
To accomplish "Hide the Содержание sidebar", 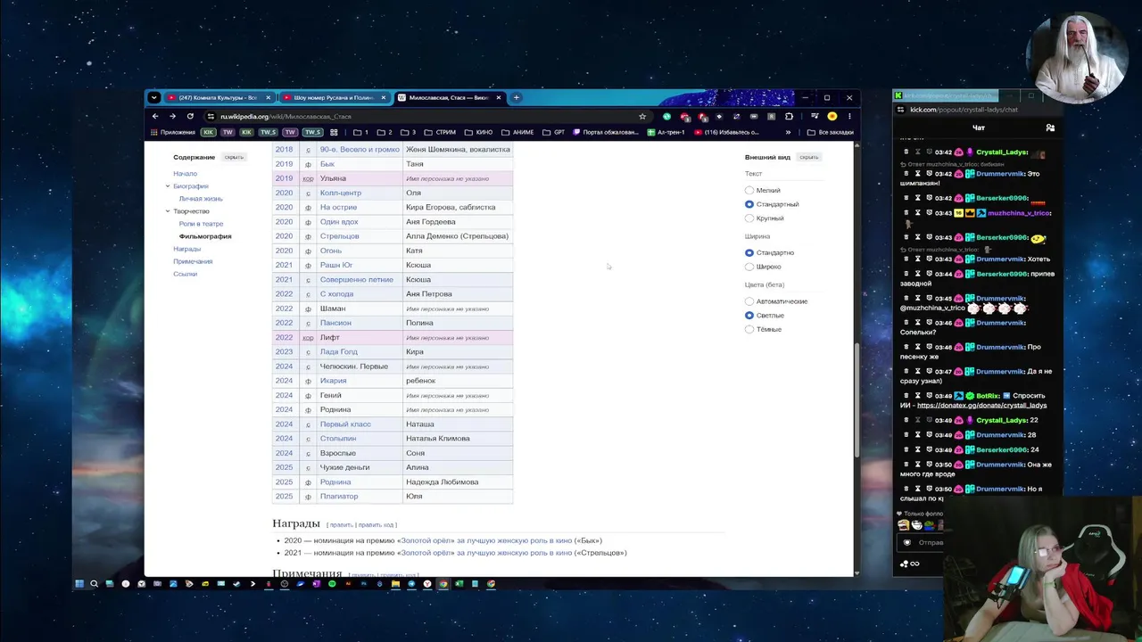I will click(234, 157).
